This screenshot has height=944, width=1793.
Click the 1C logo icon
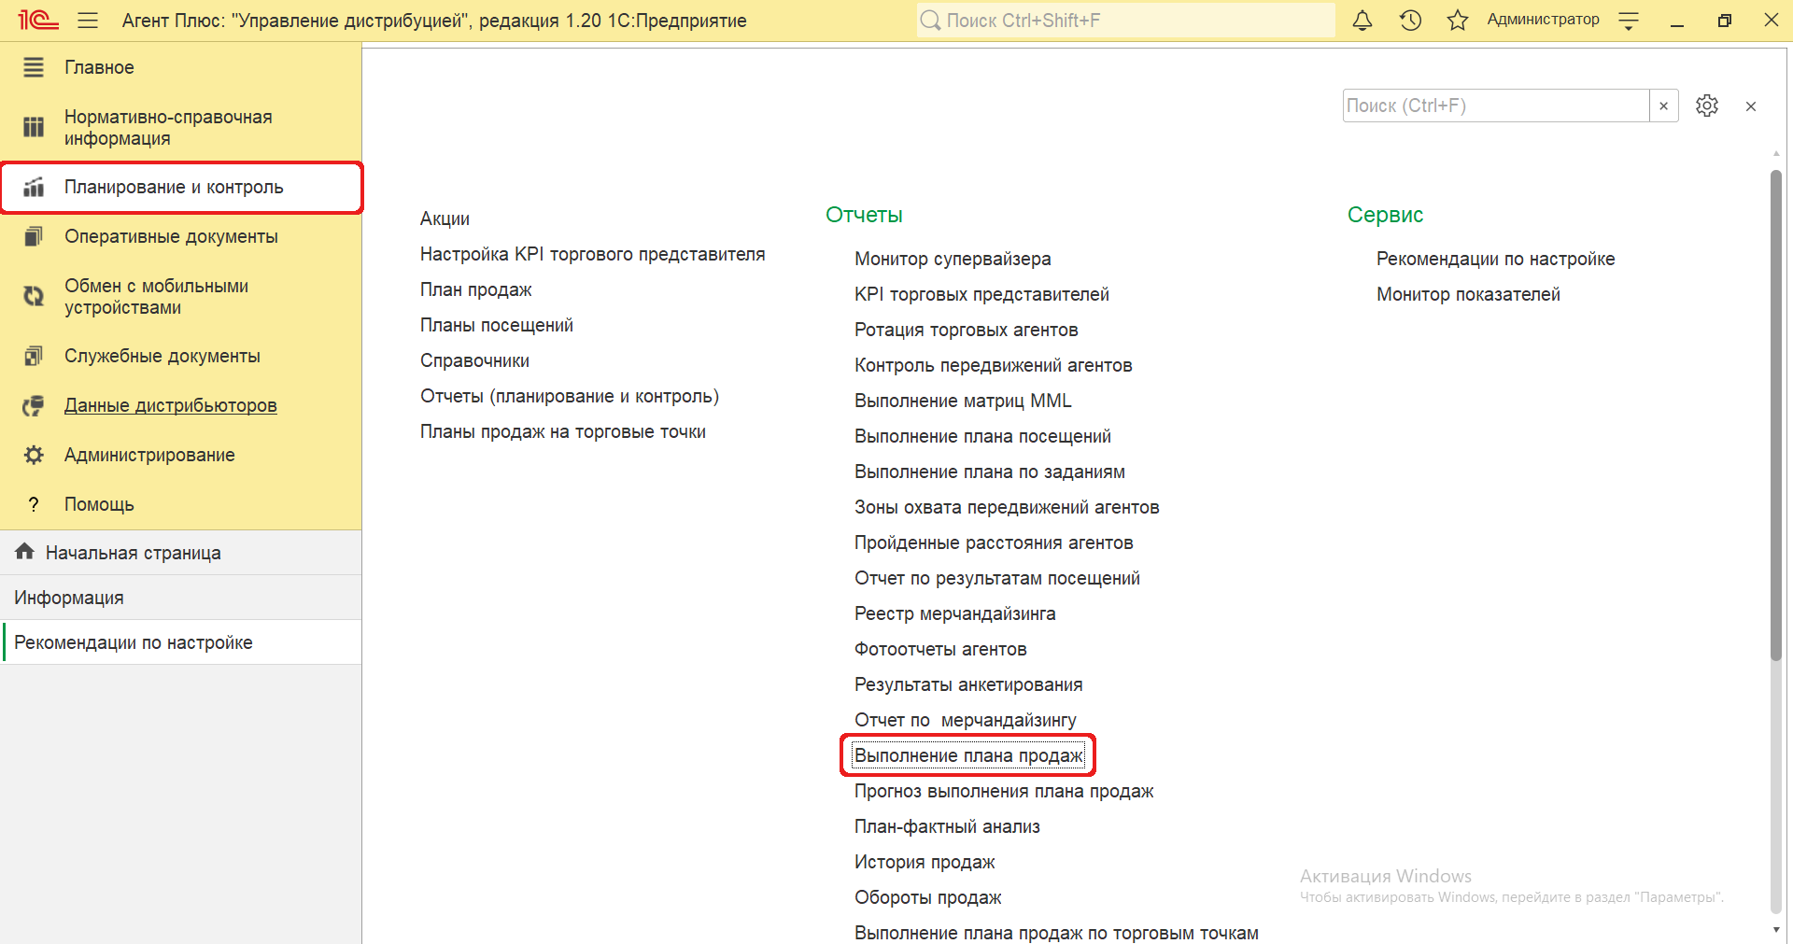[x=38, y=20]
